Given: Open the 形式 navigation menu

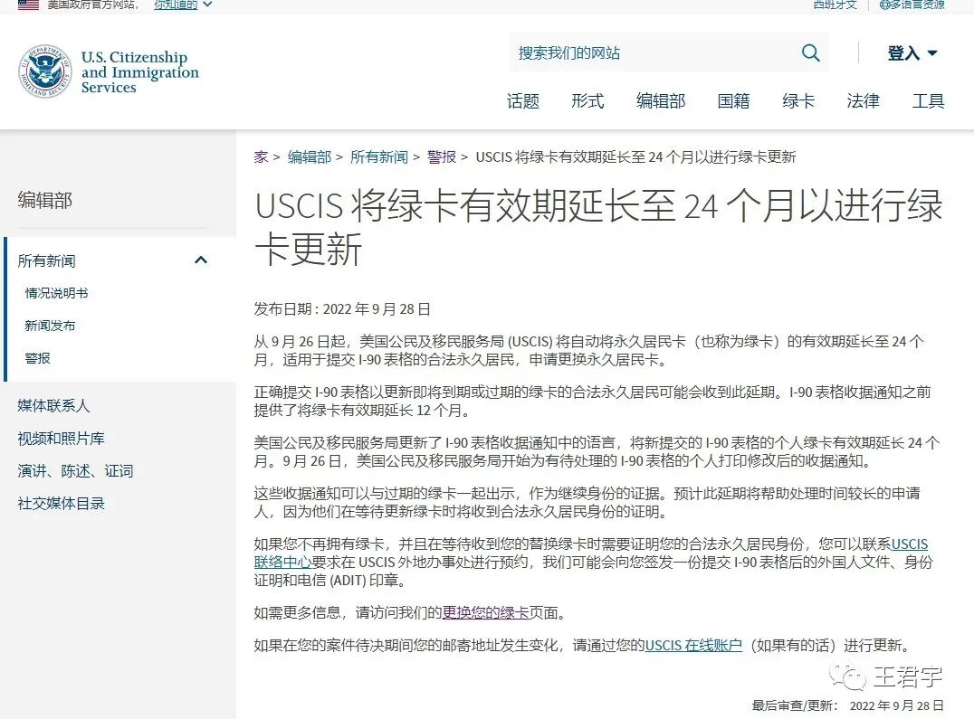Looking at the screenshot, I should pos(587,101).
